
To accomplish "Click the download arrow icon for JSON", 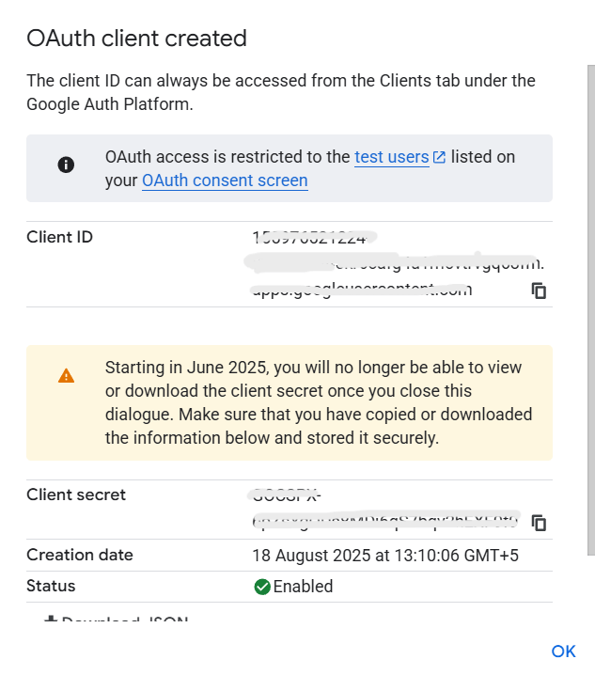I will coord(51,621).
